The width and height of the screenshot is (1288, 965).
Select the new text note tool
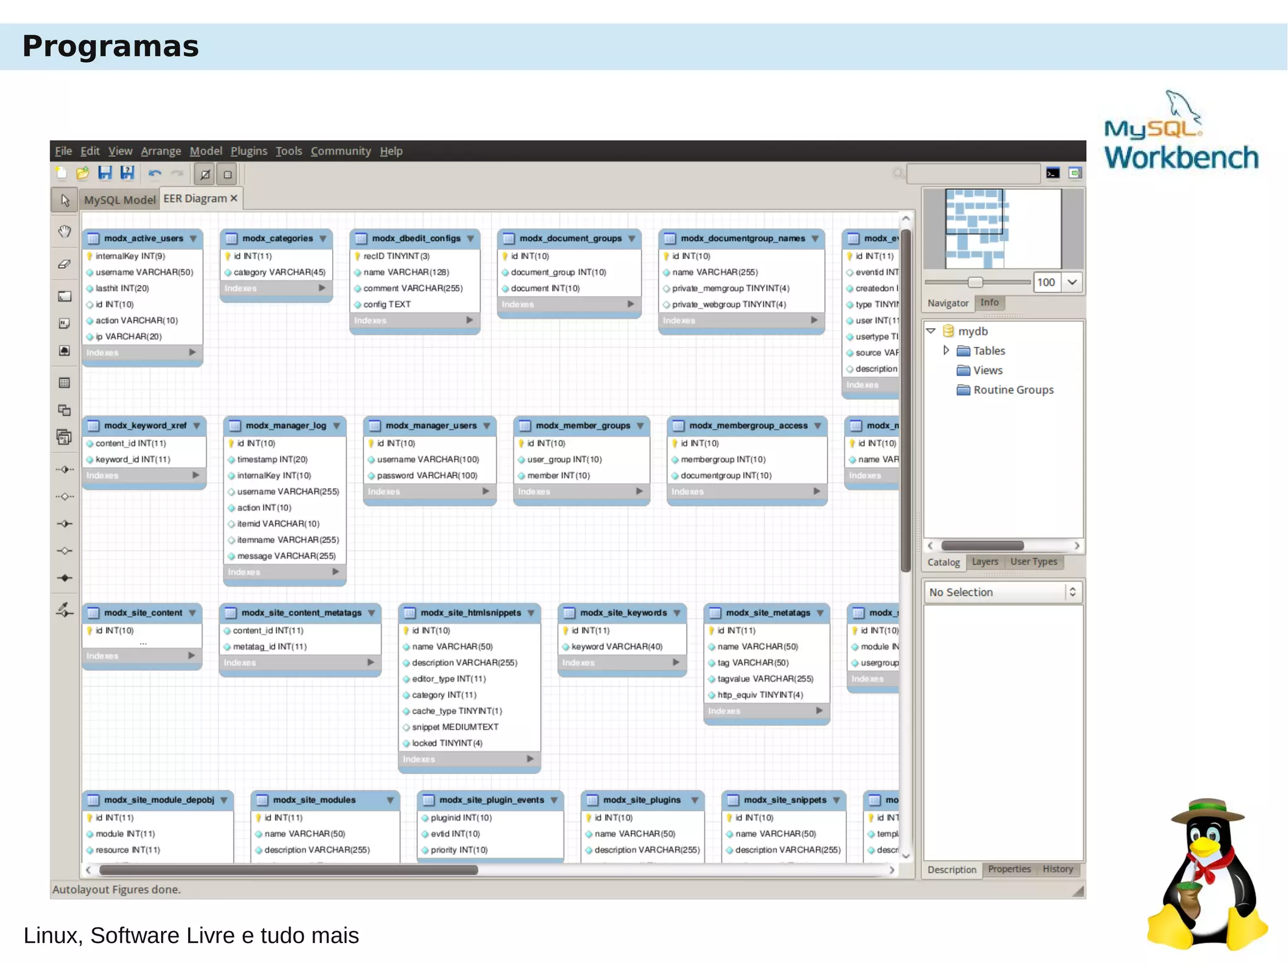(64, 323)
